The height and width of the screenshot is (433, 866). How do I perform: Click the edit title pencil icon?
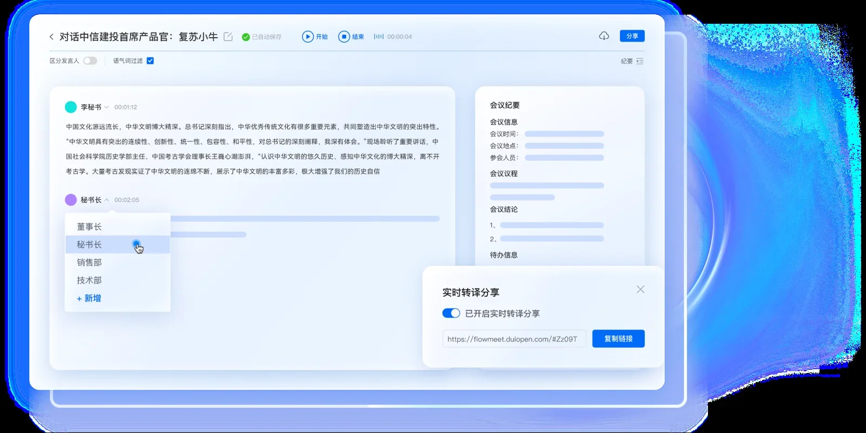point(228,37)
